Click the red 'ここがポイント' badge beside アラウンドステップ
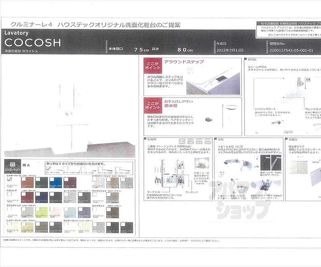The height and width of the screenshot is (267, 321). coord(152,66)
